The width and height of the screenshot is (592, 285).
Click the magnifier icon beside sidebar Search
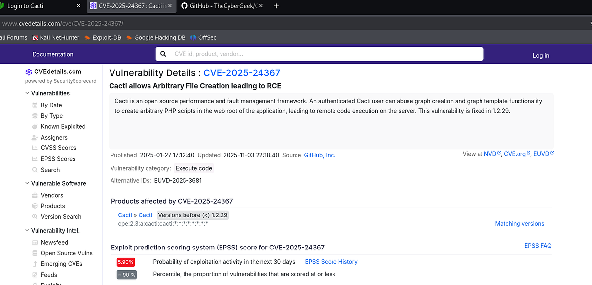(35, 170)
